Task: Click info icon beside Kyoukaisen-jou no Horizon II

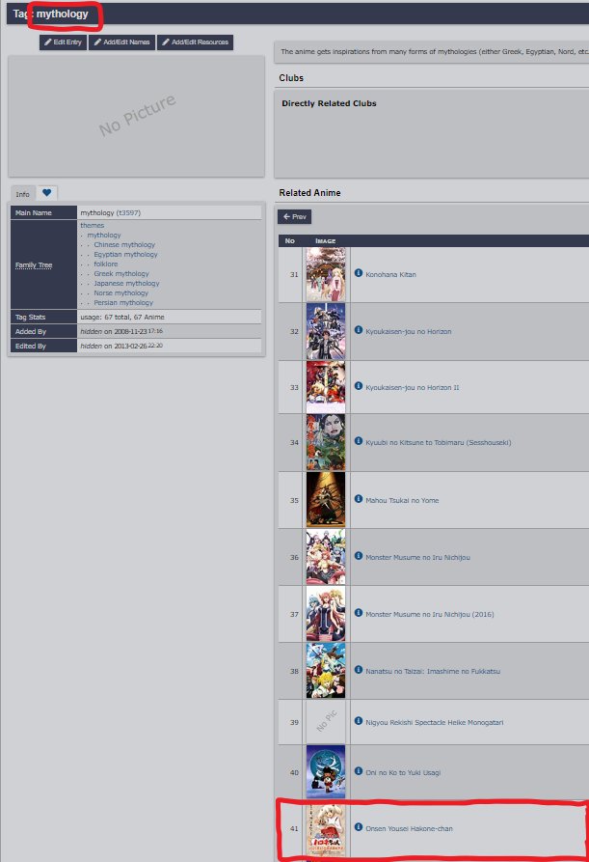Action: point(359,386)
